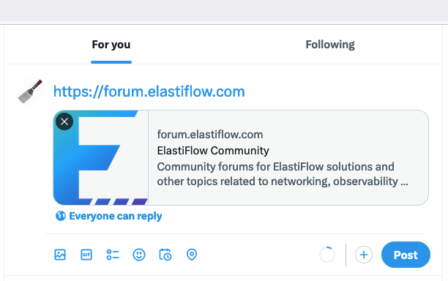This screenshot has height=281, width=448.
Task: Open the emoji picker
Action: click(139, 255)
